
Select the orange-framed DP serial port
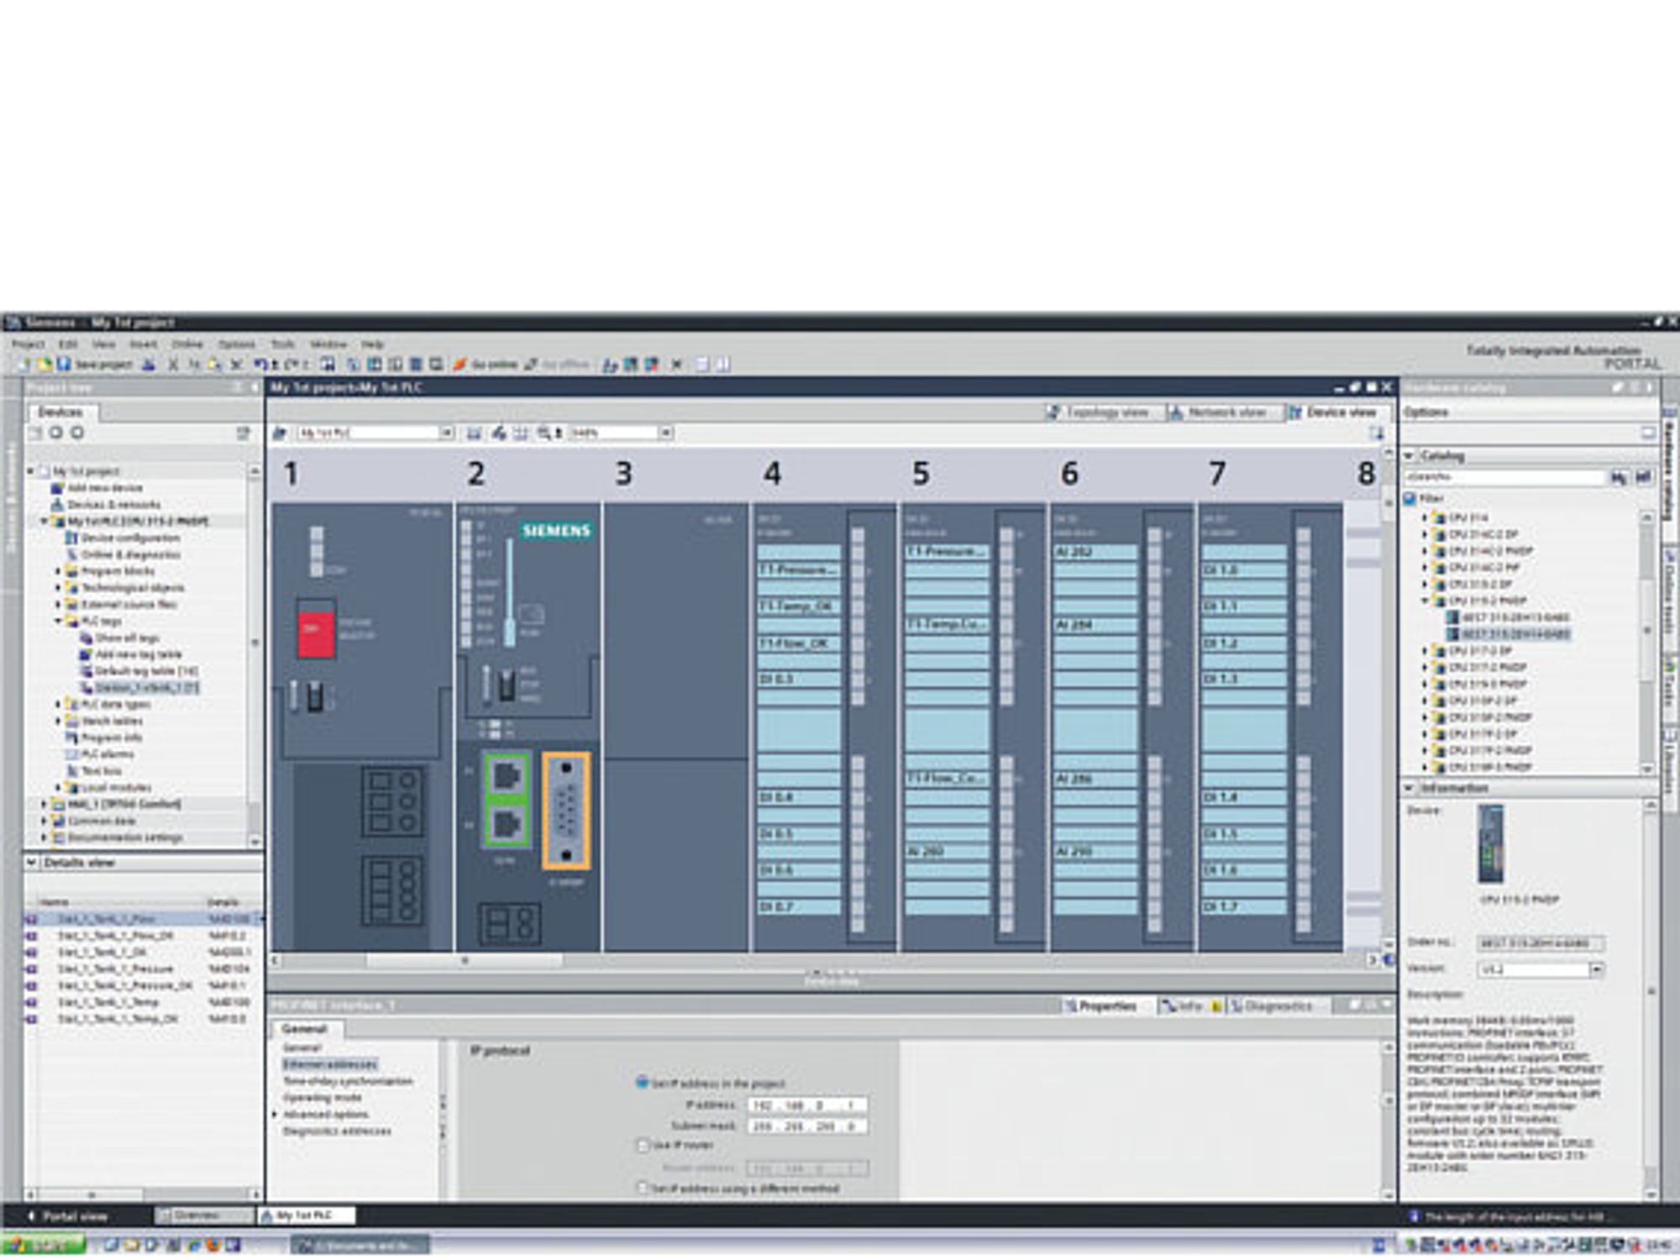(565, 811)
